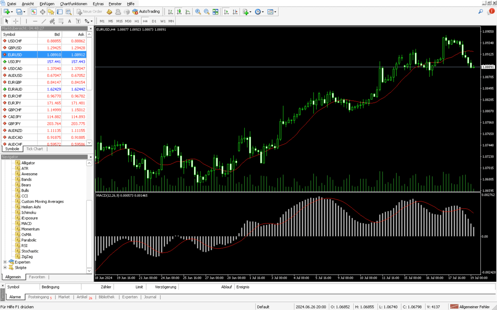Click Market Watch scrollbar down arrow
The width and height of the screenshot is (497, 310).
click(x=89, y=143)
